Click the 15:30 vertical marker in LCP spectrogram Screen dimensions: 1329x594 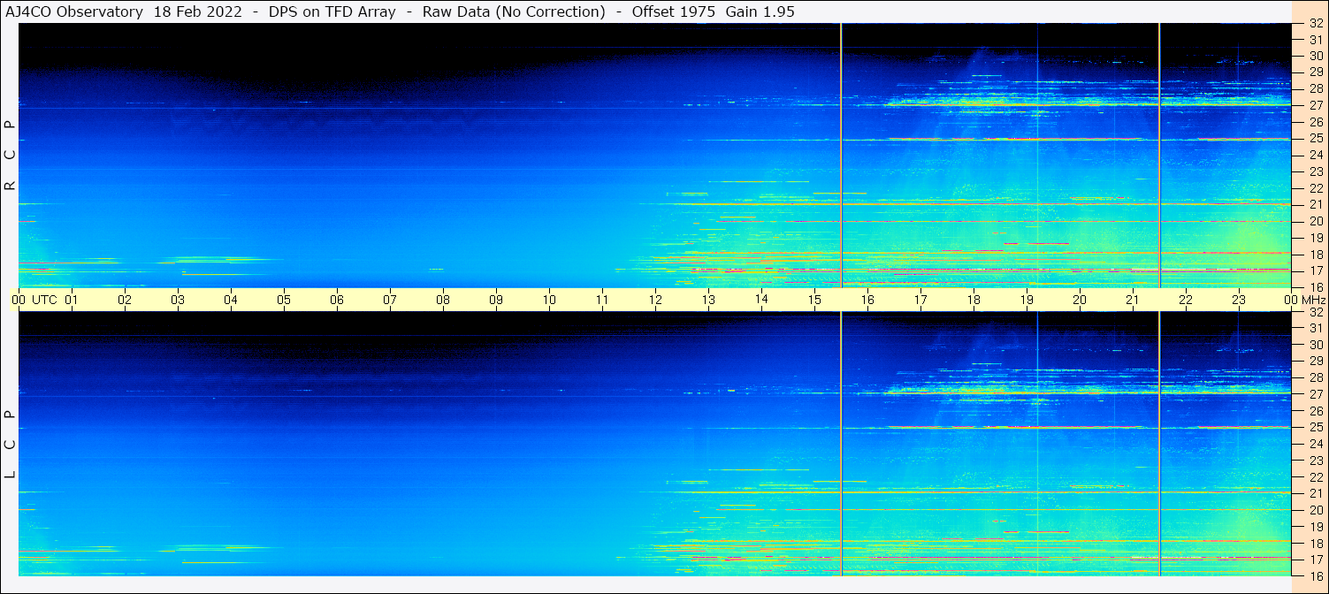tap(841, 444)
